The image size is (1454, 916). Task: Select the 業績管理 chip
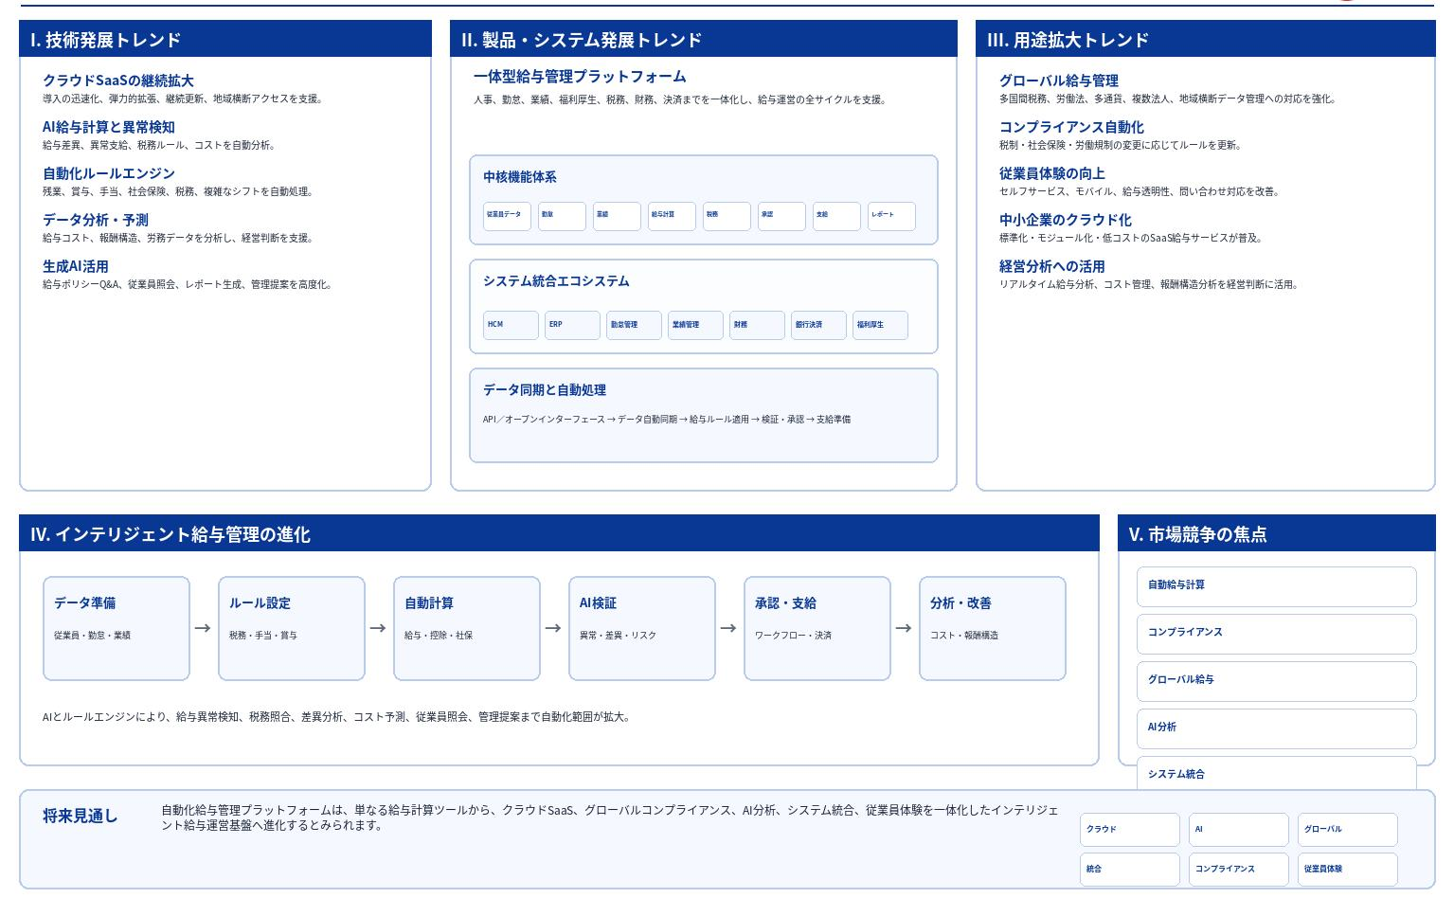(x=695, y=325)
